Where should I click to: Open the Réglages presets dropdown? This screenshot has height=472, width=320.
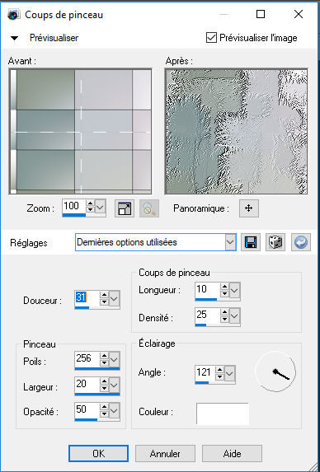(230, 242)
